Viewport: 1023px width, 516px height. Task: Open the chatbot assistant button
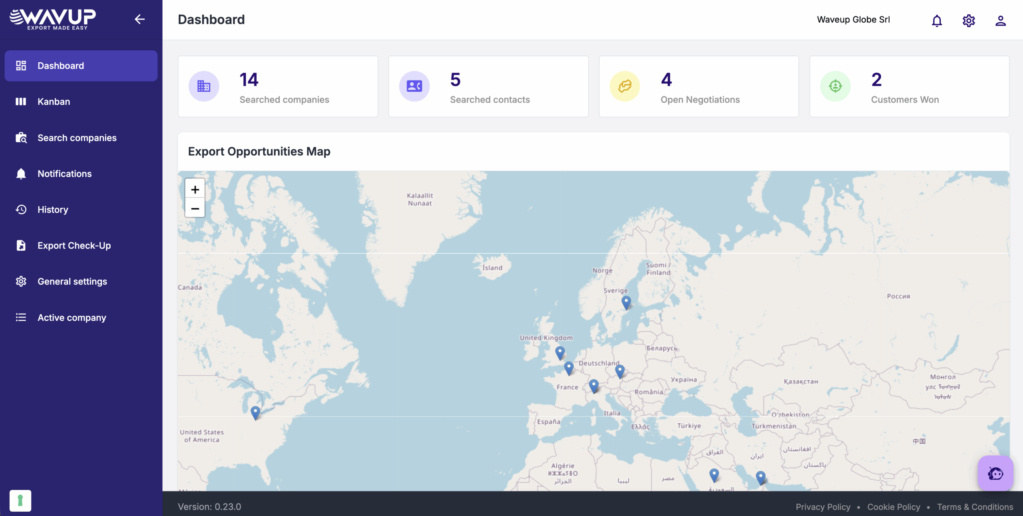pos(995,473)
